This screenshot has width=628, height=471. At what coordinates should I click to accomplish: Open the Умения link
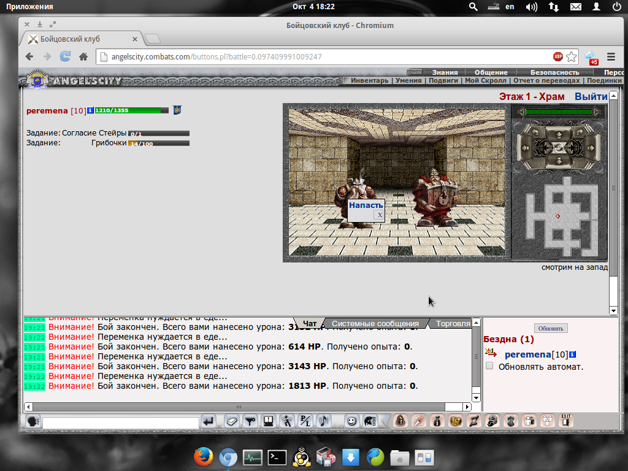click(x=408, y=80)
